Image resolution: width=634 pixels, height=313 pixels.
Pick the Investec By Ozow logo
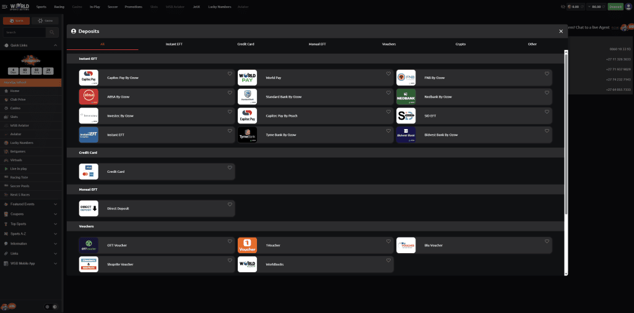pos(89,116)
